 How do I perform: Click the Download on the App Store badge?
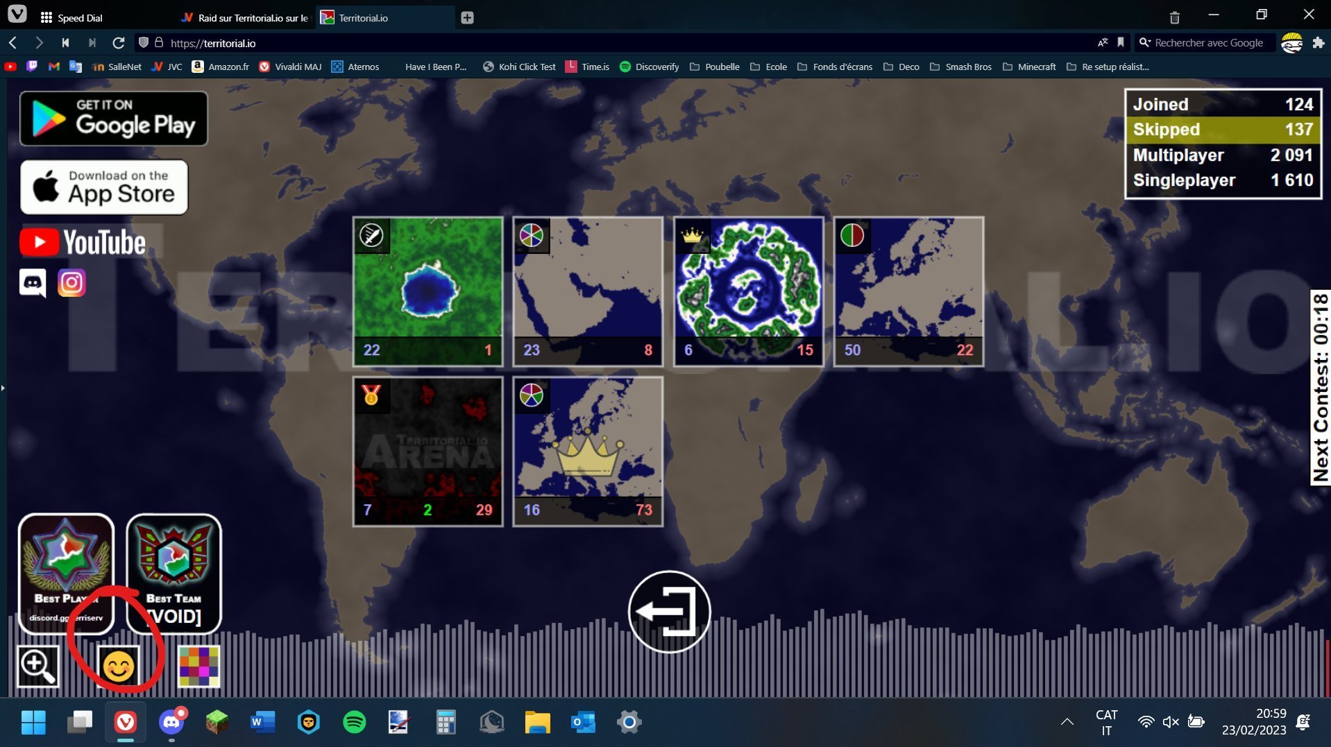104,187
